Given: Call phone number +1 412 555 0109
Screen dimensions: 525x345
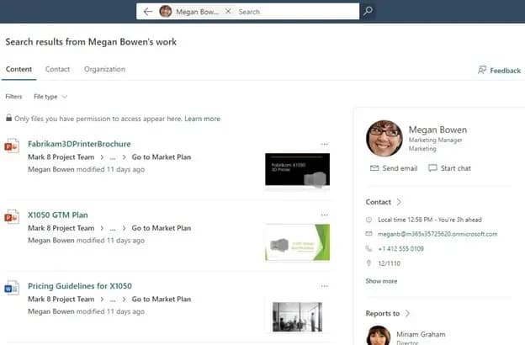Looking at the screenshot, I should (400, 249).
